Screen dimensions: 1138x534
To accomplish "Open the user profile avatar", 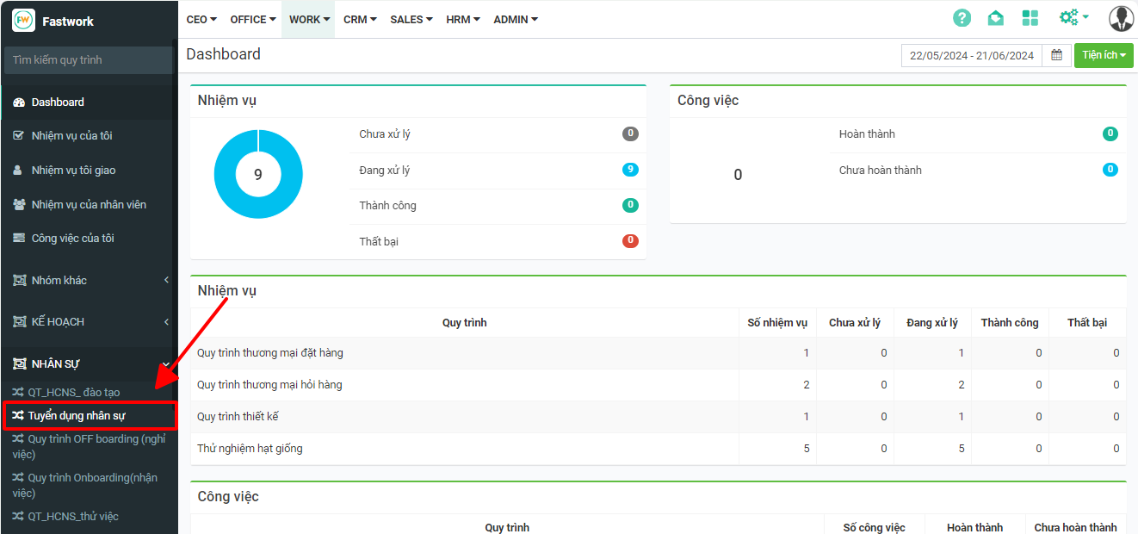I will tap(1121, 18).
